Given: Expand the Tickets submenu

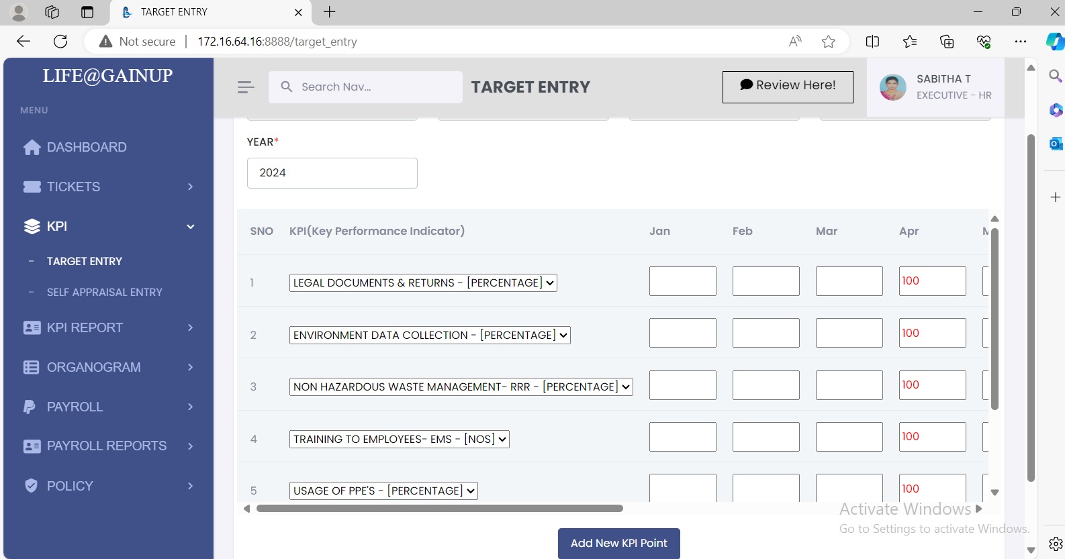Looking at the screenshot, I should tap(191, 187).
